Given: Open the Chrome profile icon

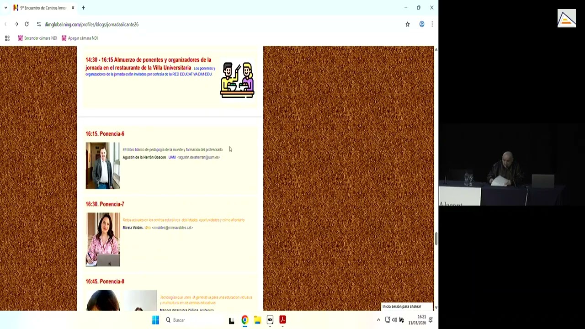Looking at the screenshot, I should (x=422, y=24).
